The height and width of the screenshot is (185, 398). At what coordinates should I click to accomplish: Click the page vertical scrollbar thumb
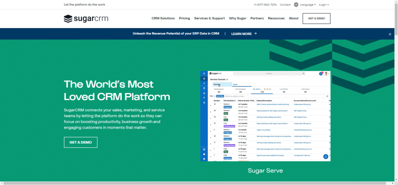click(396, 19)
